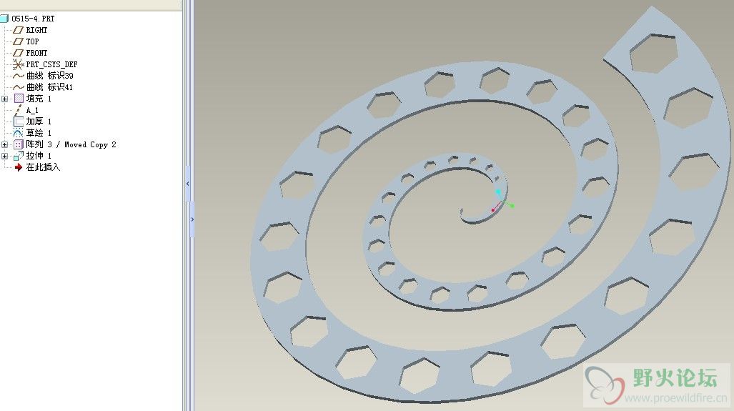Click the FRONT datum plane icon
Viewport: 734px width, 411px height.
click(x=19, y=53)
